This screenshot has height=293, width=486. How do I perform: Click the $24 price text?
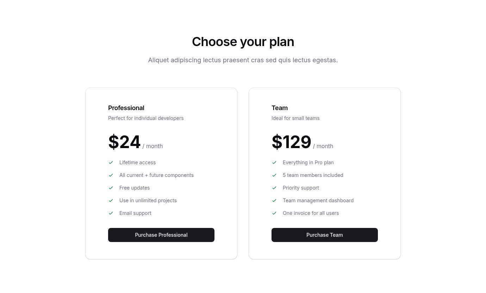click(x=124, y=142)
